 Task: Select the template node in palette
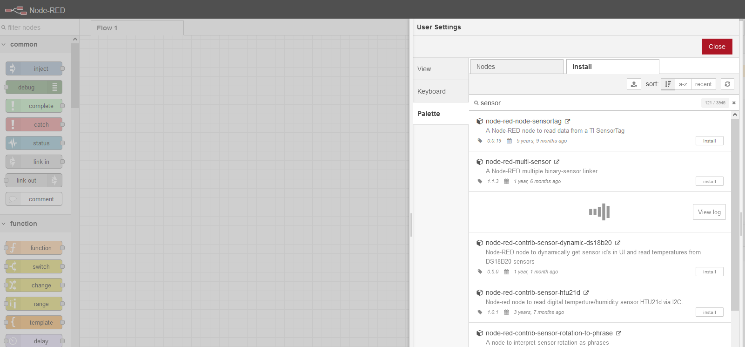pos(34,322)
